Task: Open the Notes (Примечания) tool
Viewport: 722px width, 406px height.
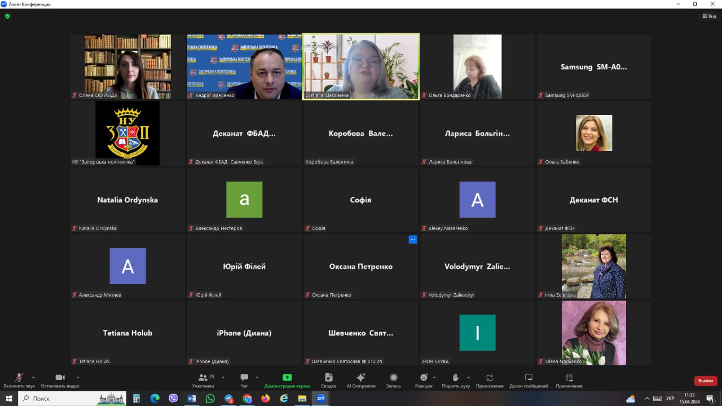Action: pos(569,380)
